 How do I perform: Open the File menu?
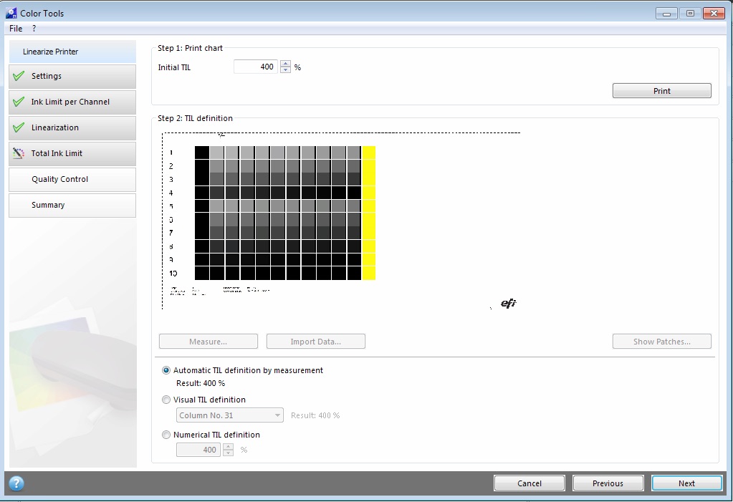coord(16,29)
